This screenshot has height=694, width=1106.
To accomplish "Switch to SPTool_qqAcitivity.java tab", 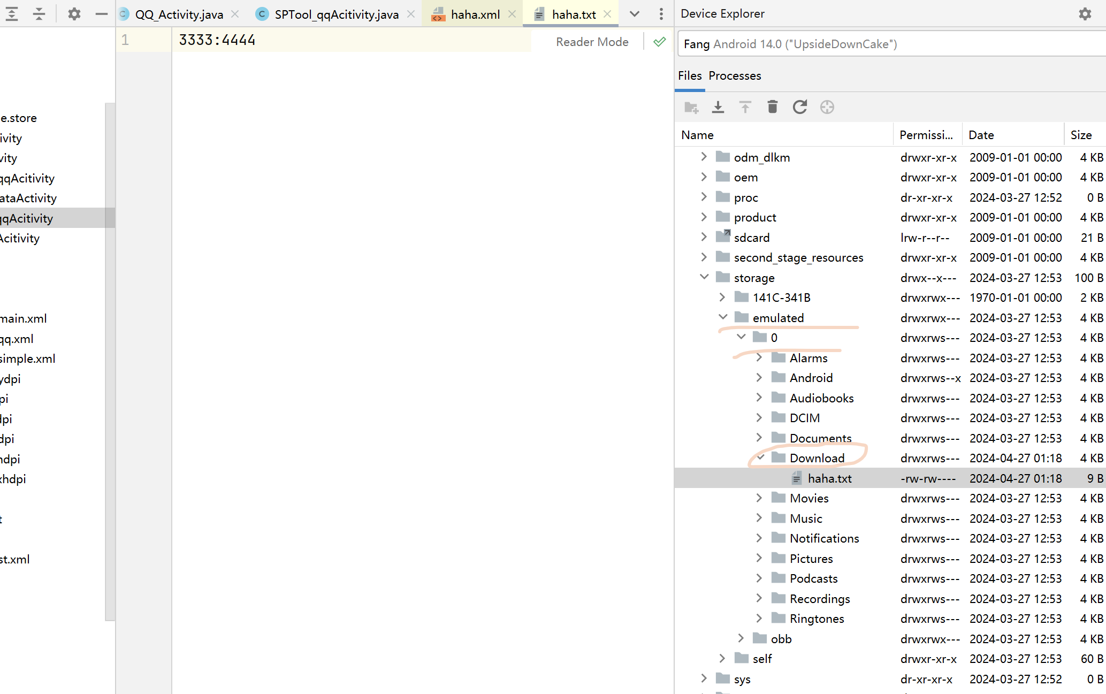I will 337,14.
